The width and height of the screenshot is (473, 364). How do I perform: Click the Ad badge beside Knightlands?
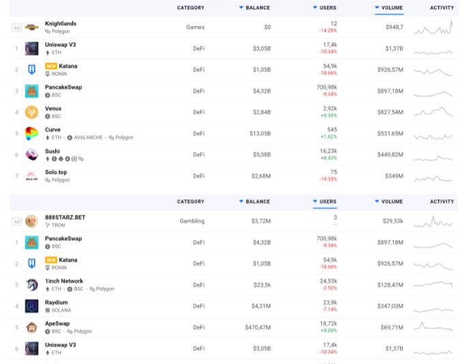[x=16, y=27]
